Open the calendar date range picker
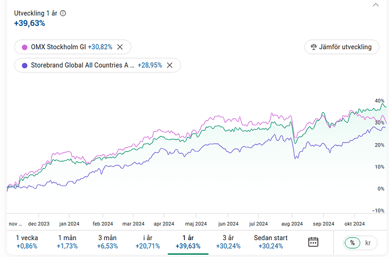The image size is (389, 257). pos(313,242)
